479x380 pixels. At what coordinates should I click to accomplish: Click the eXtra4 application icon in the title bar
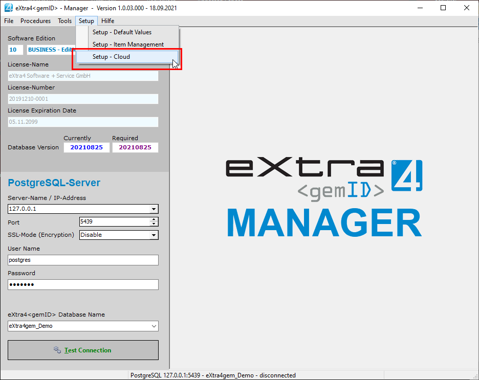point(8,7)
